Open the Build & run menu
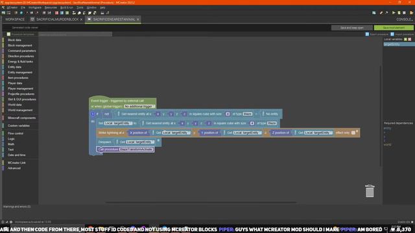Screen dimensions: 415x233 coord(67,7)
